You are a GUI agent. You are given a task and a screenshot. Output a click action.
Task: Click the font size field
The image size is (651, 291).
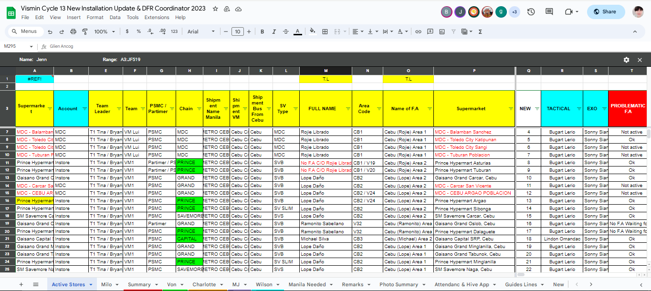click(237, 31)
